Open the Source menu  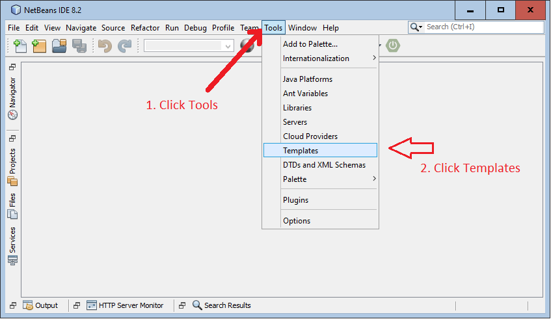[113, 28]
